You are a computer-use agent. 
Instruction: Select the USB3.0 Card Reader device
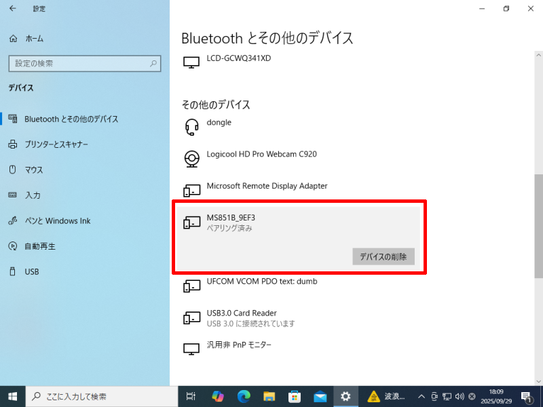point(241,317)
